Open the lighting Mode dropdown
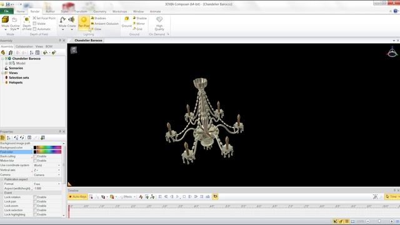Screen dimensions: 400x225 click(62, 23)
